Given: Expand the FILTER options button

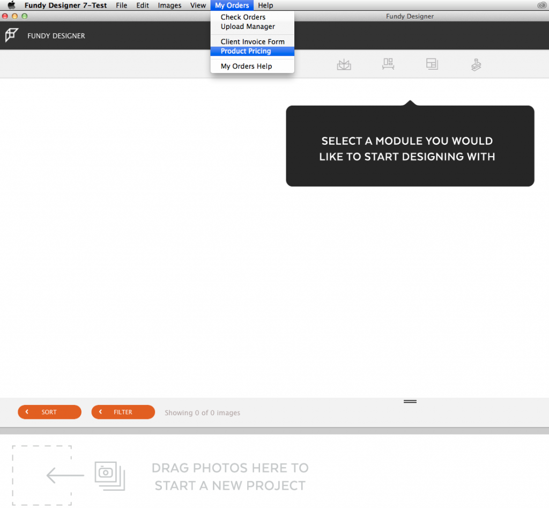Looking at the screenshot, I should tap(123, 412).
